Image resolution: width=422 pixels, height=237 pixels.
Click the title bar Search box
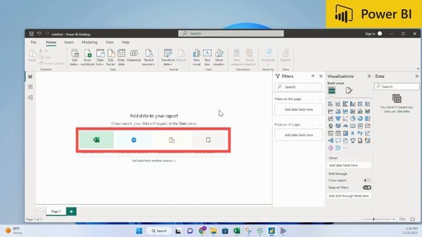(231, 34)
